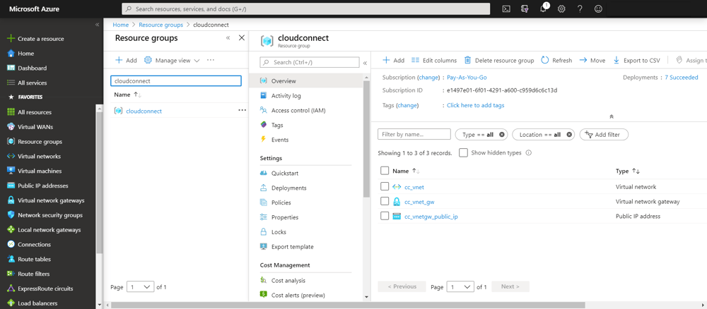Screen dimensions: 707x309
Task: Select the cc_vnet_gw row checkbox
Action: (x=385, y=202)
